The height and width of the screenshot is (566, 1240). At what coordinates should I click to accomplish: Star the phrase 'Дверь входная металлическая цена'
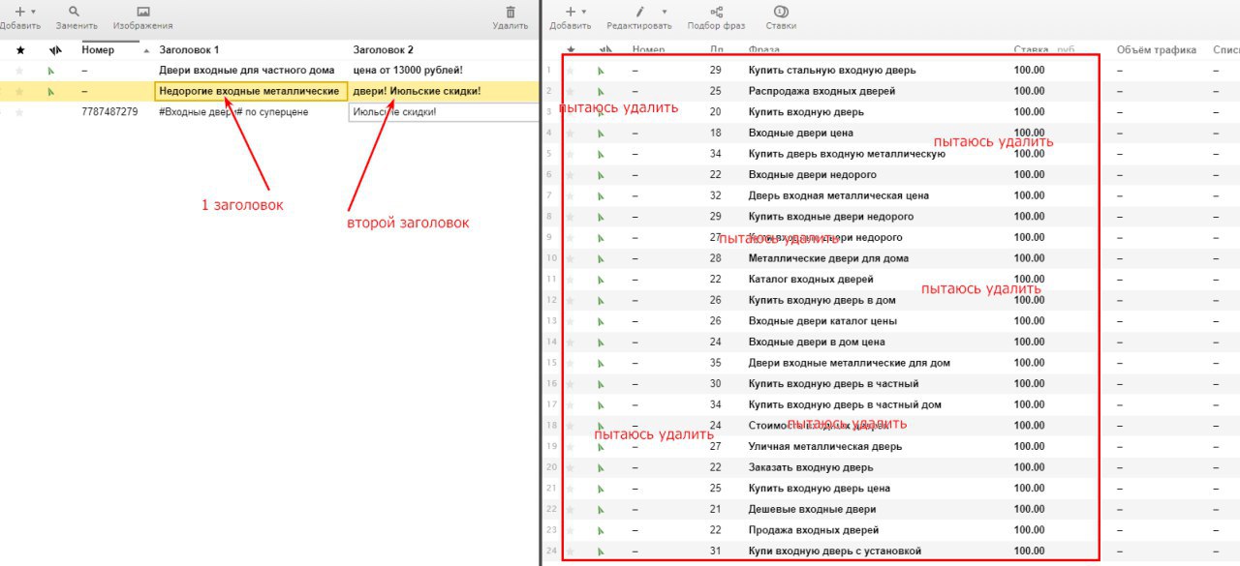tap(570, 196)
